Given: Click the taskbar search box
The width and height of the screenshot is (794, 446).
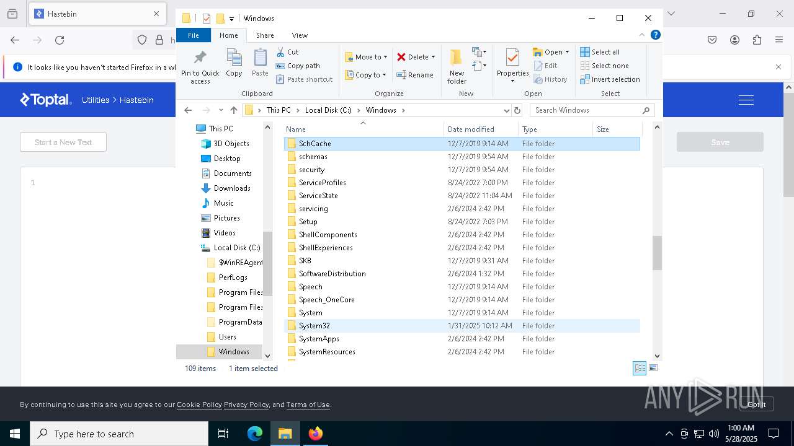Looking at the screenshot, I should pos(119,434).
